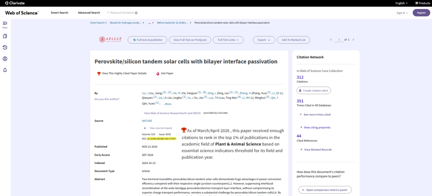Click the Volume: 635 text
The height and width of the screenshot is (196, 432).
[x=149, y=134]
